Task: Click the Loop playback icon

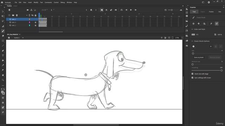Action: [x=122, y=10]
